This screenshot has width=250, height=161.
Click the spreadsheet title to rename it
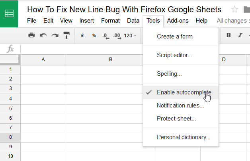pos(124,10)
